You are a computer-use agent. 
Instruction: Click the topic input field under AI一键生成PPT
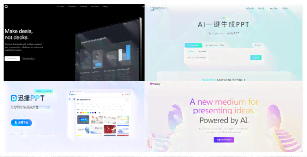pos(217,58)
